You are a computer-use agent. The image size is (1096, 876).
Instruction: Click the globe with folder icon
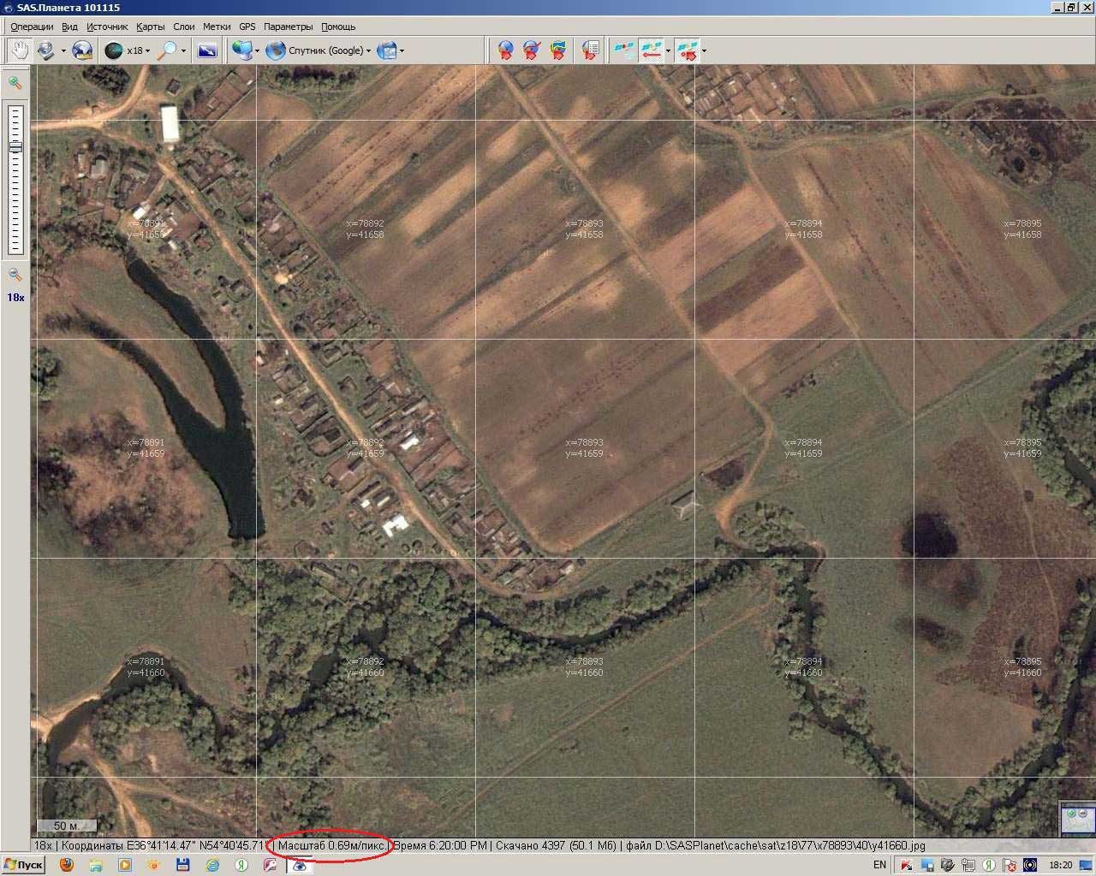(82, 50)
